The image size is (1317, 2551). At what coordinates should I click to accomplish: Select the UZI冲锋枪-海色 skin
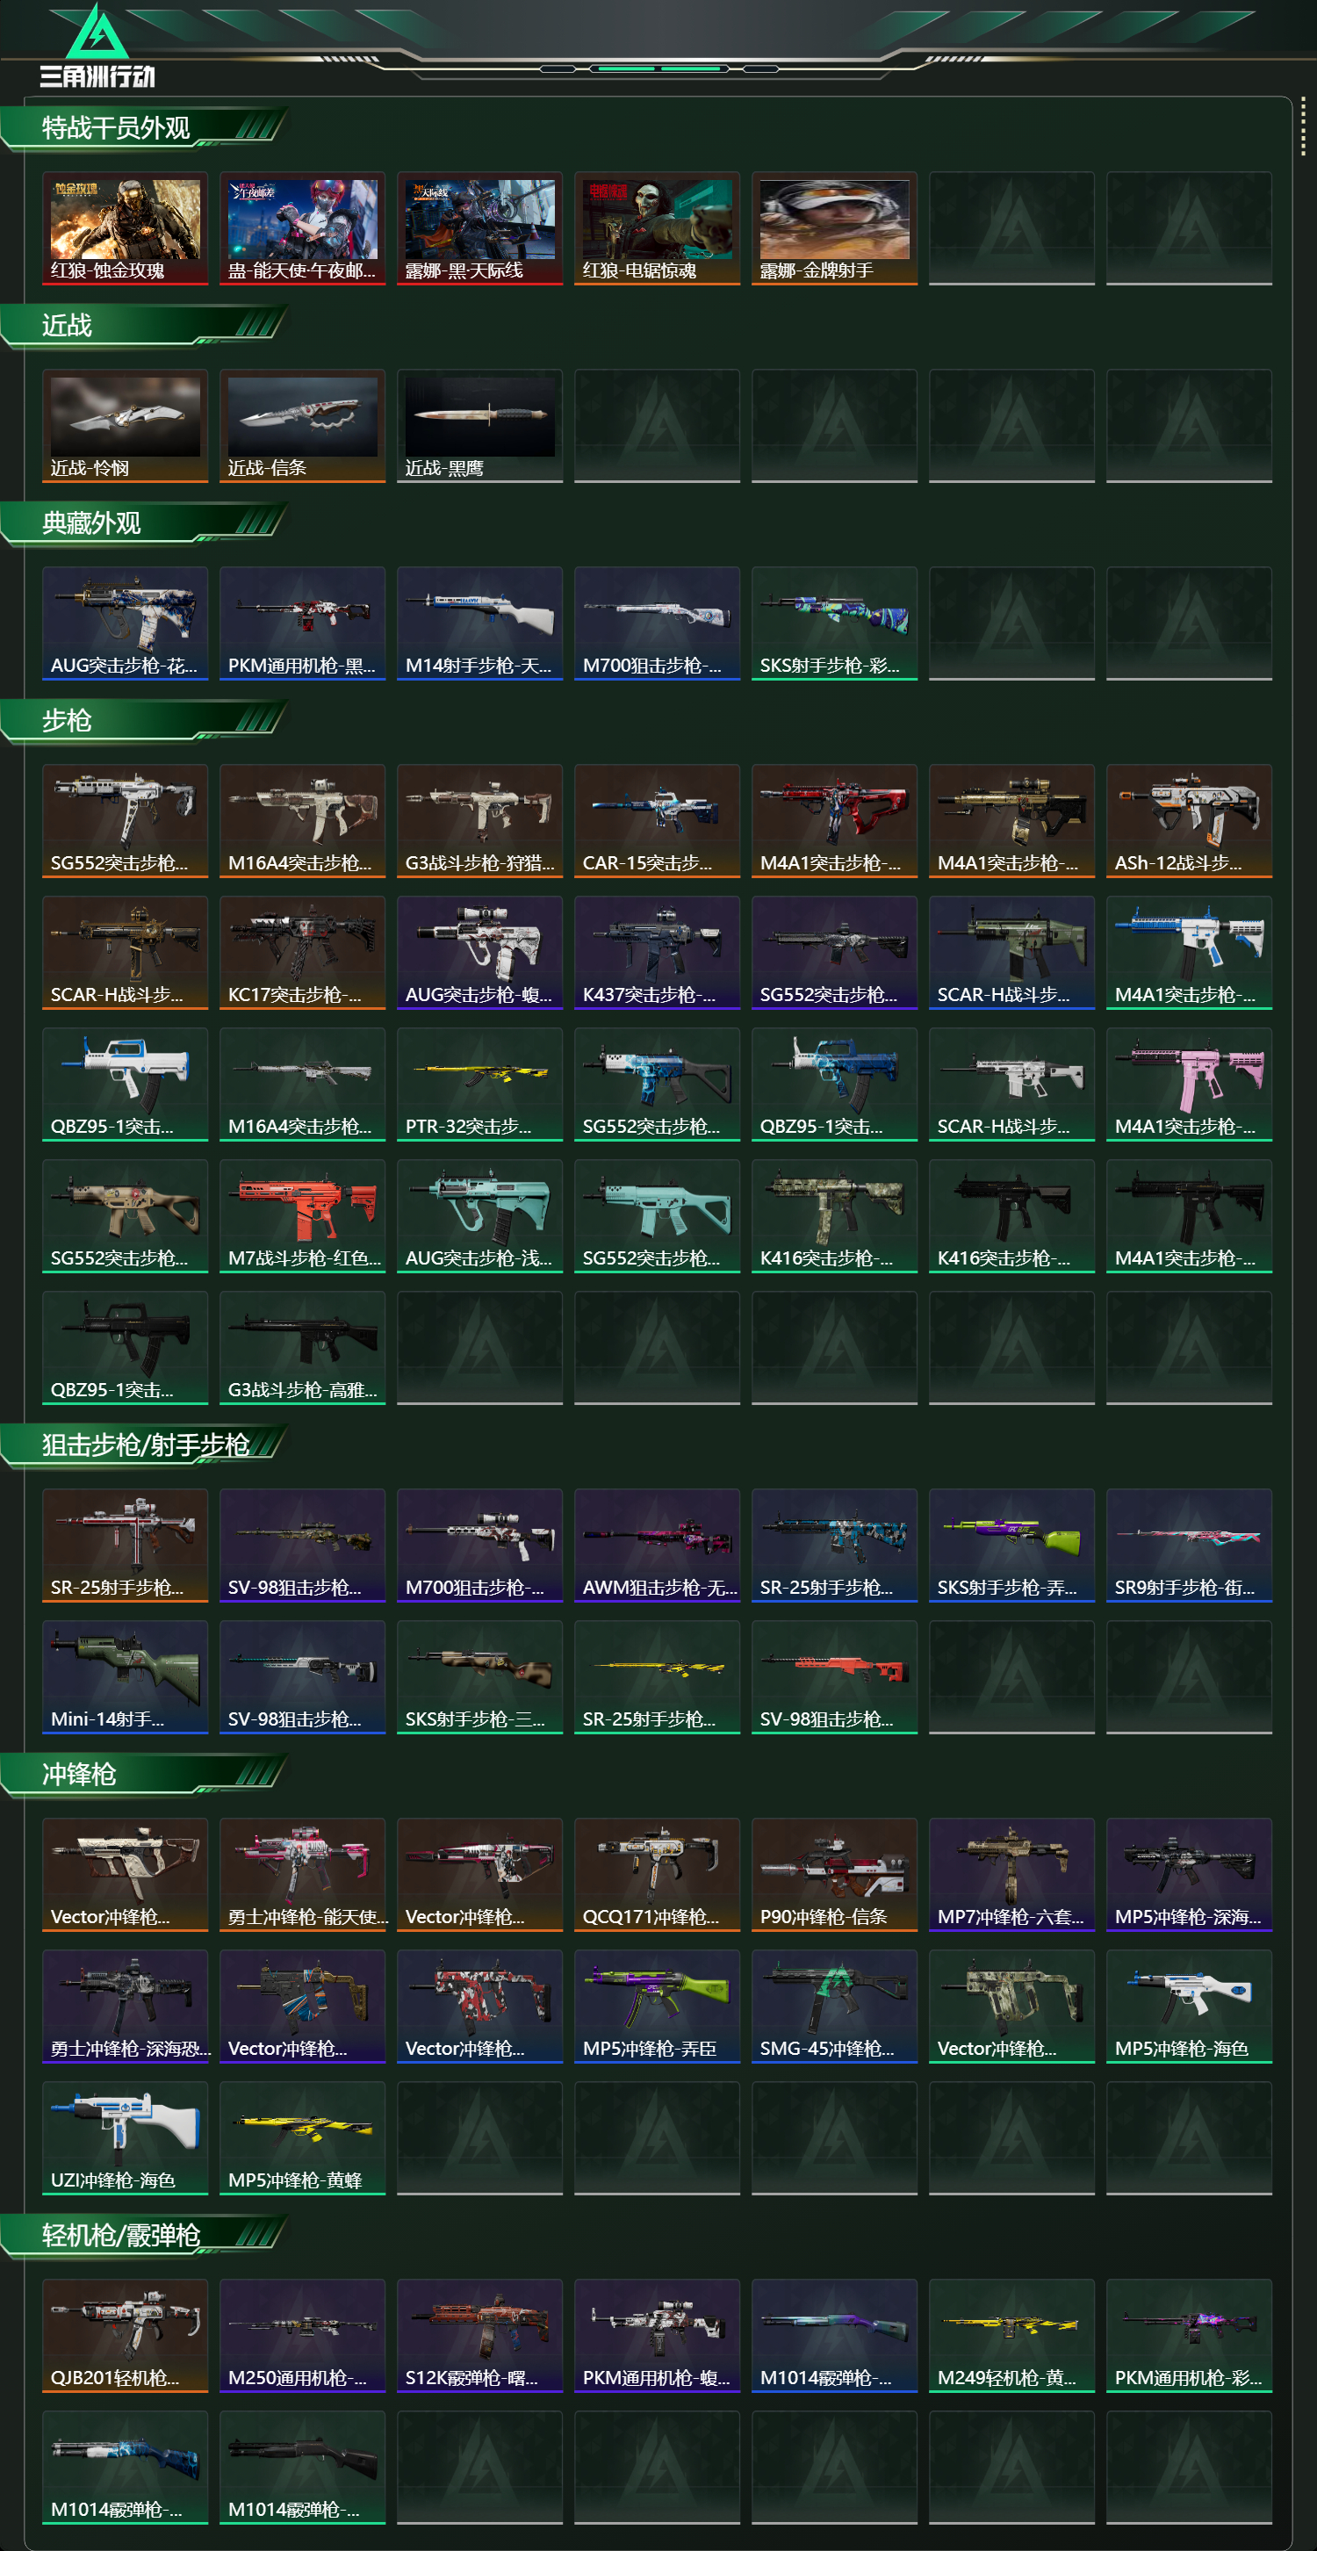pos(125,2138)
